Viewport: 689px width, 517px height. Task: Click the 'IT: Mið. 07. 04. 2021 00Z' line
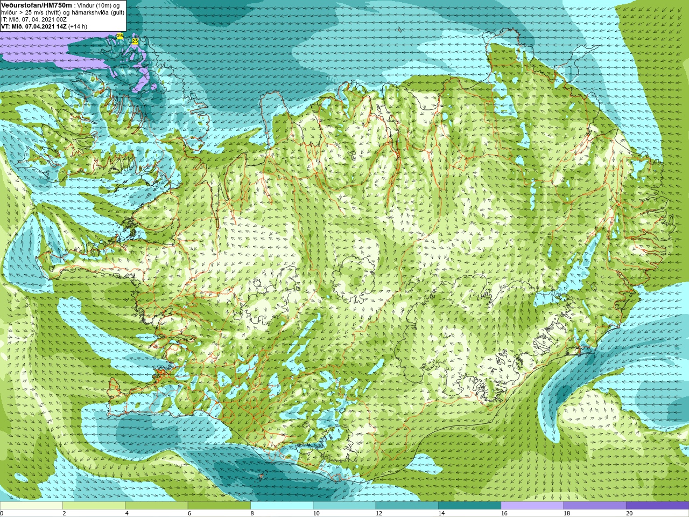click(34, 19)
